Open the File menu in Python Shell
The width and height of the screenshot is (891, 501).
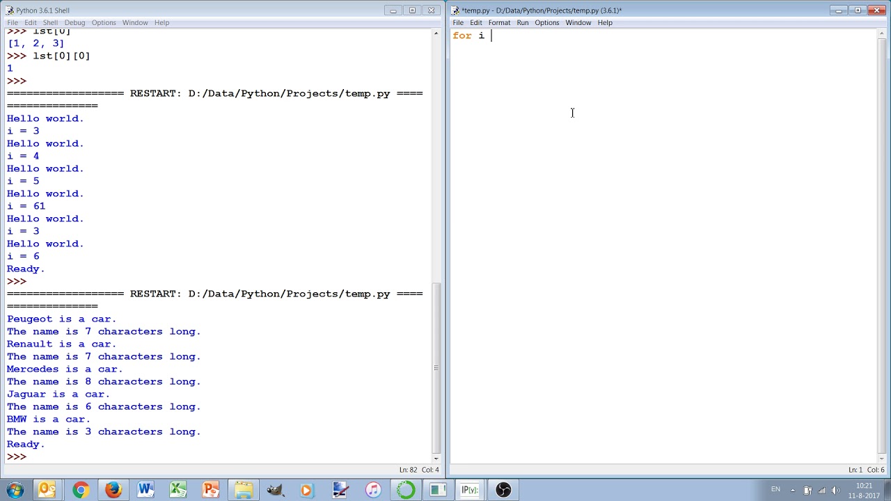tap(13, 22)
